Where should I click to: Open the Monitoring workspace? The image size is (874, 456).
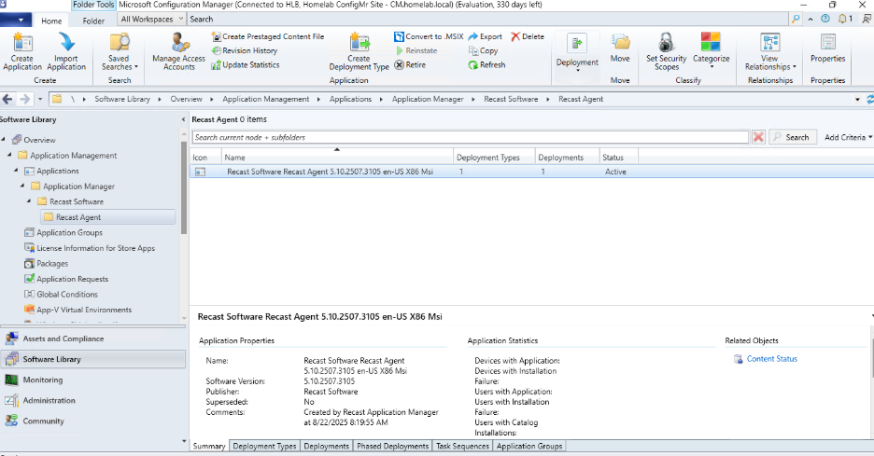tap(92, 380)
